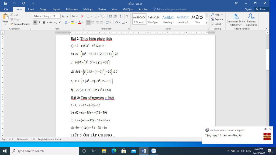Image resolution: width=276 pixels, height=155 pixels.
Task: Click the vertical scrollbar thumb
Action: pyautogui.click(x=268, y=59)
